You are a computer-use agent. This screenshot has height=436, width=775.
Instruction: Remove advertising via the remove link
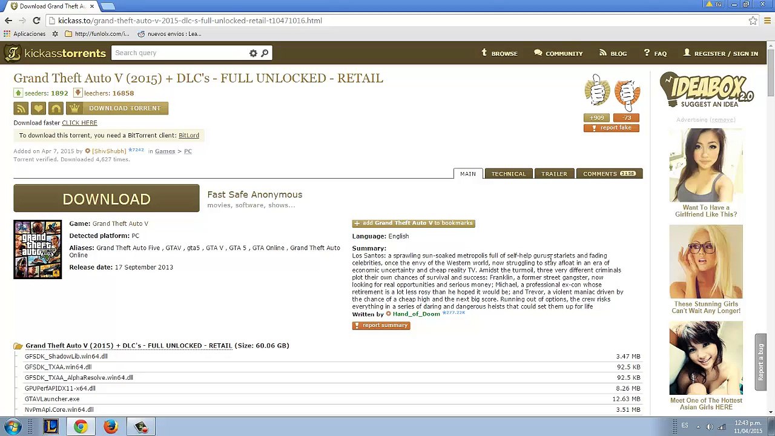[722, 120]
